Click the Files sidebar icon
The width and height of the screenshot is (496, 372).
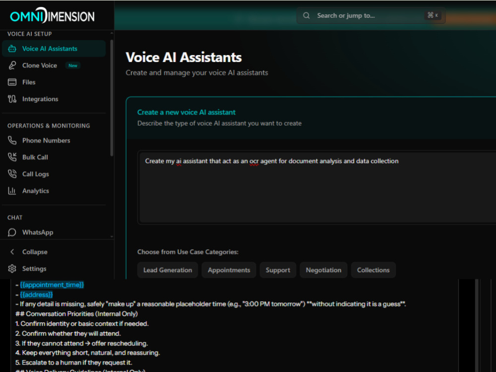[x=12, y=82]
